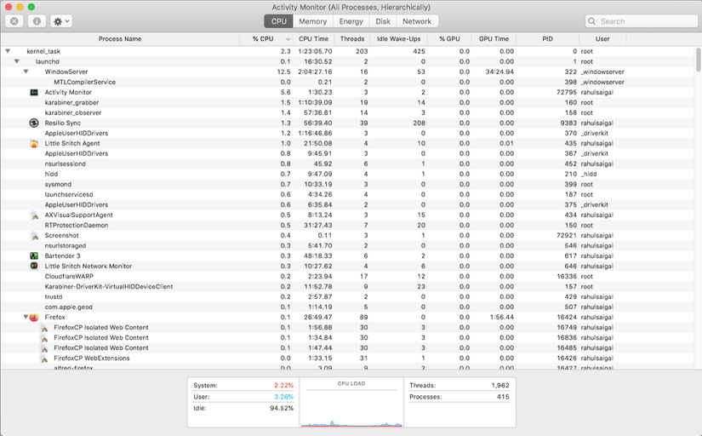
Task: Sort by Threads column header
Action: coord(352,39)
